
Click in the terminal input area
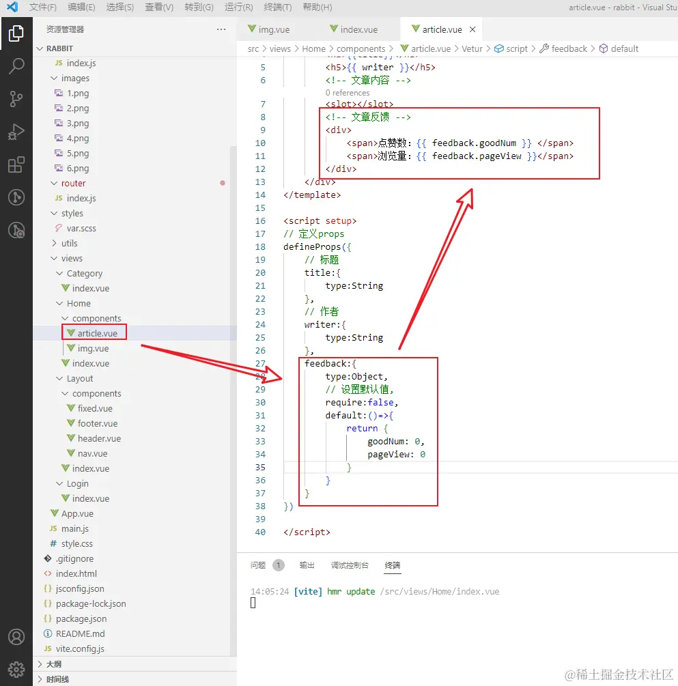point(253,603)
